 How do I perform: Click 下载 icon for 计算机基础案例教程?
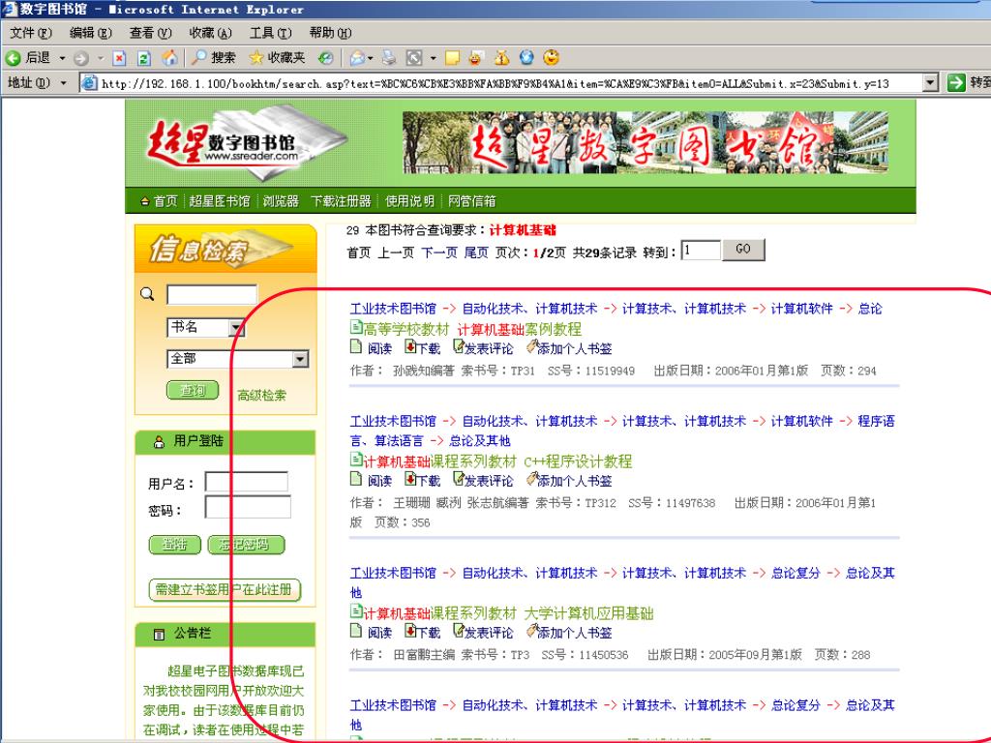click(410, 347)
